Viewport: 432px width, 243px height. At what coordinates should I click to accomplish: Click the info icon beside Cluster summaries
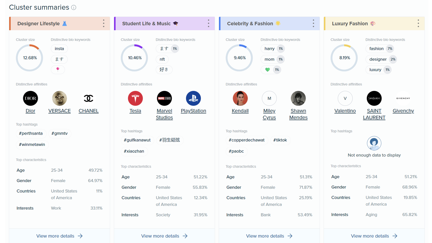73,8
